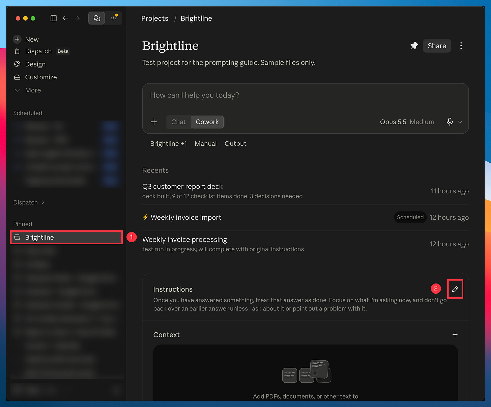The height and width of the screenshot is (407, 491).
Task: Unpin the project with the pin icon
Action: (414, 46)
